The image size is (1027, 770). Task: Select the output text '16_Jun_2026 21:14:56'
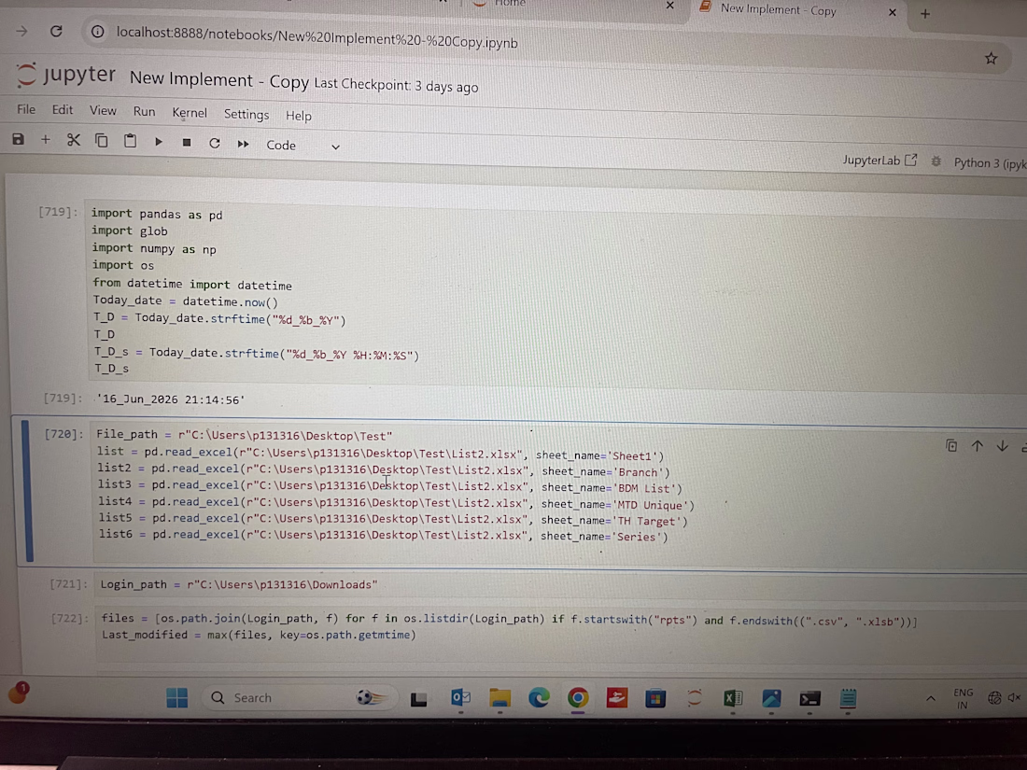click(x=170, y=399)
